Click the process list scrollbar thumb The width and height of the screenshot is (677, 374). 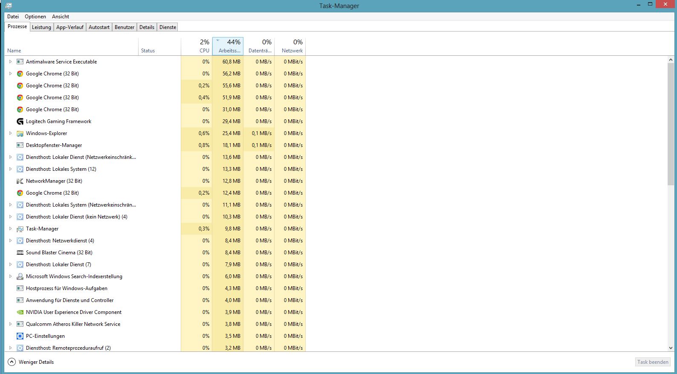[671, 124]
